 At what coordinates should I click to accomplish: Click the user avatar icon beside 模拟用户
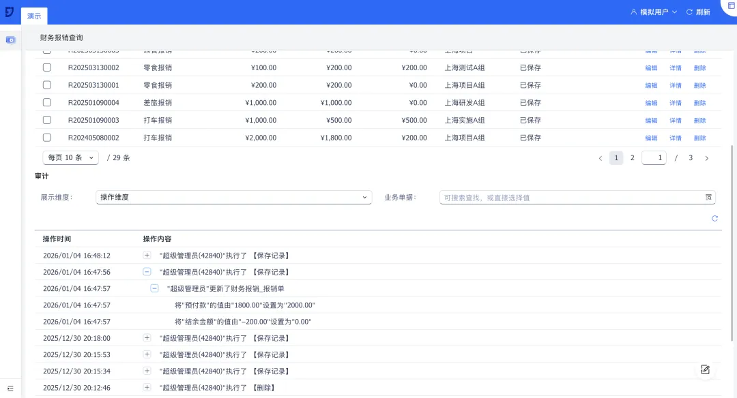(x=633, y=12)
